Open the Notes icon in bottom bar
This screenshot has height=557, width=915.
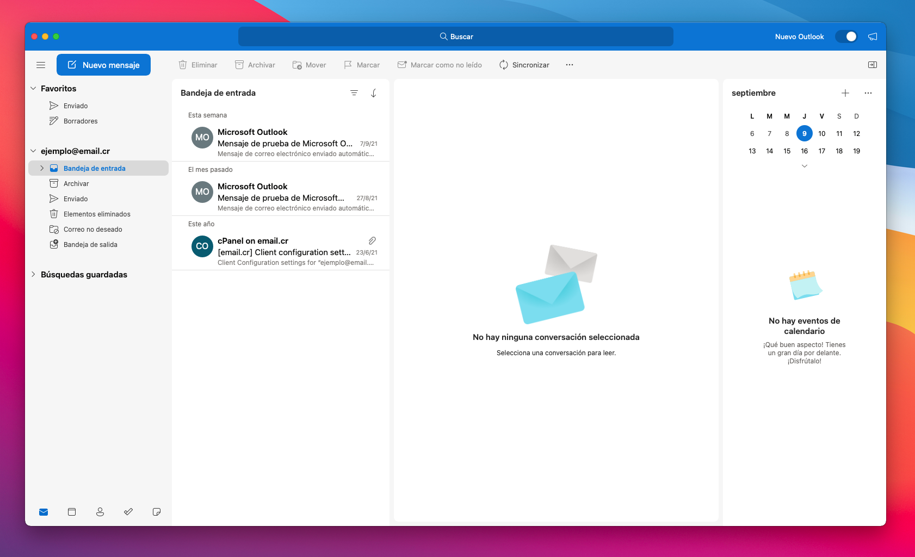point(157,512)
